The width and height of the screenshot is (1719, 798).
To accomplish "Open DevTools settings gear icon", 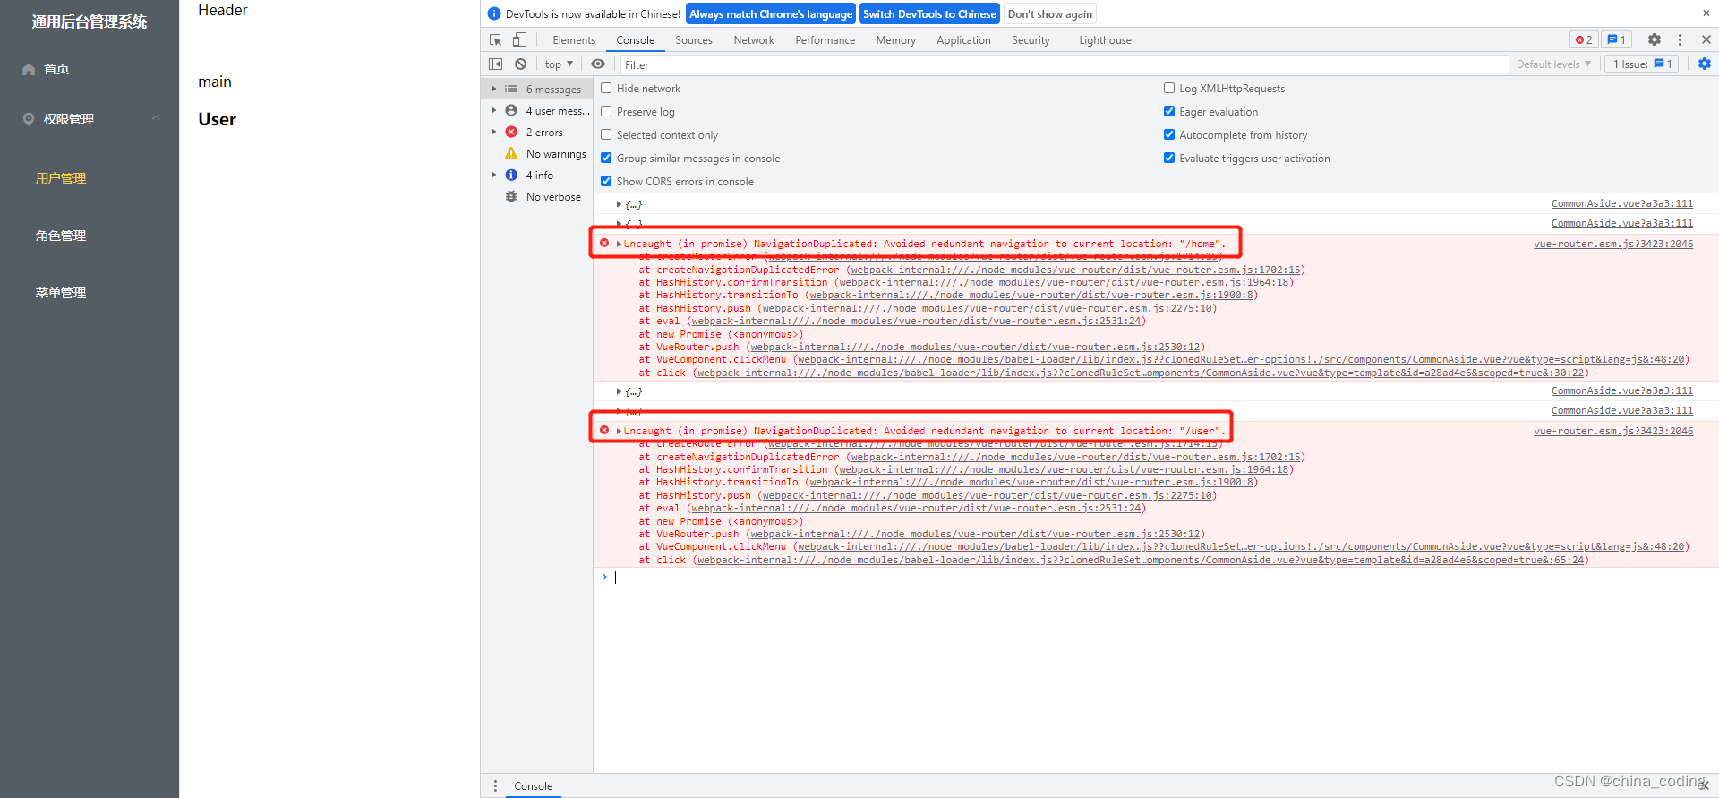I will (x=1655, y=40).
